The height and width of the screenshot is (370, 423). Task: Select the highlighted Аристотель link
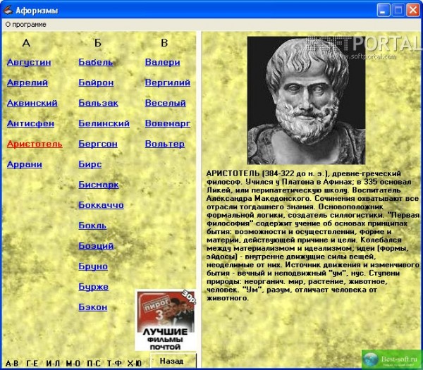[35, 144]
